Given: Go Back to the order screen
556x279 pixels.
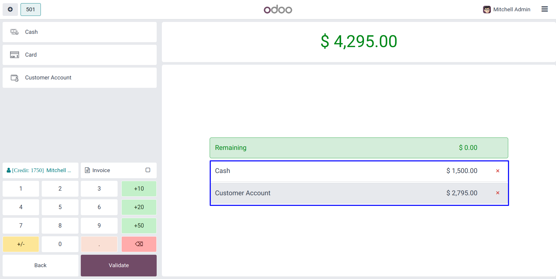Looking at the screenshot, I should coord(40,265).
